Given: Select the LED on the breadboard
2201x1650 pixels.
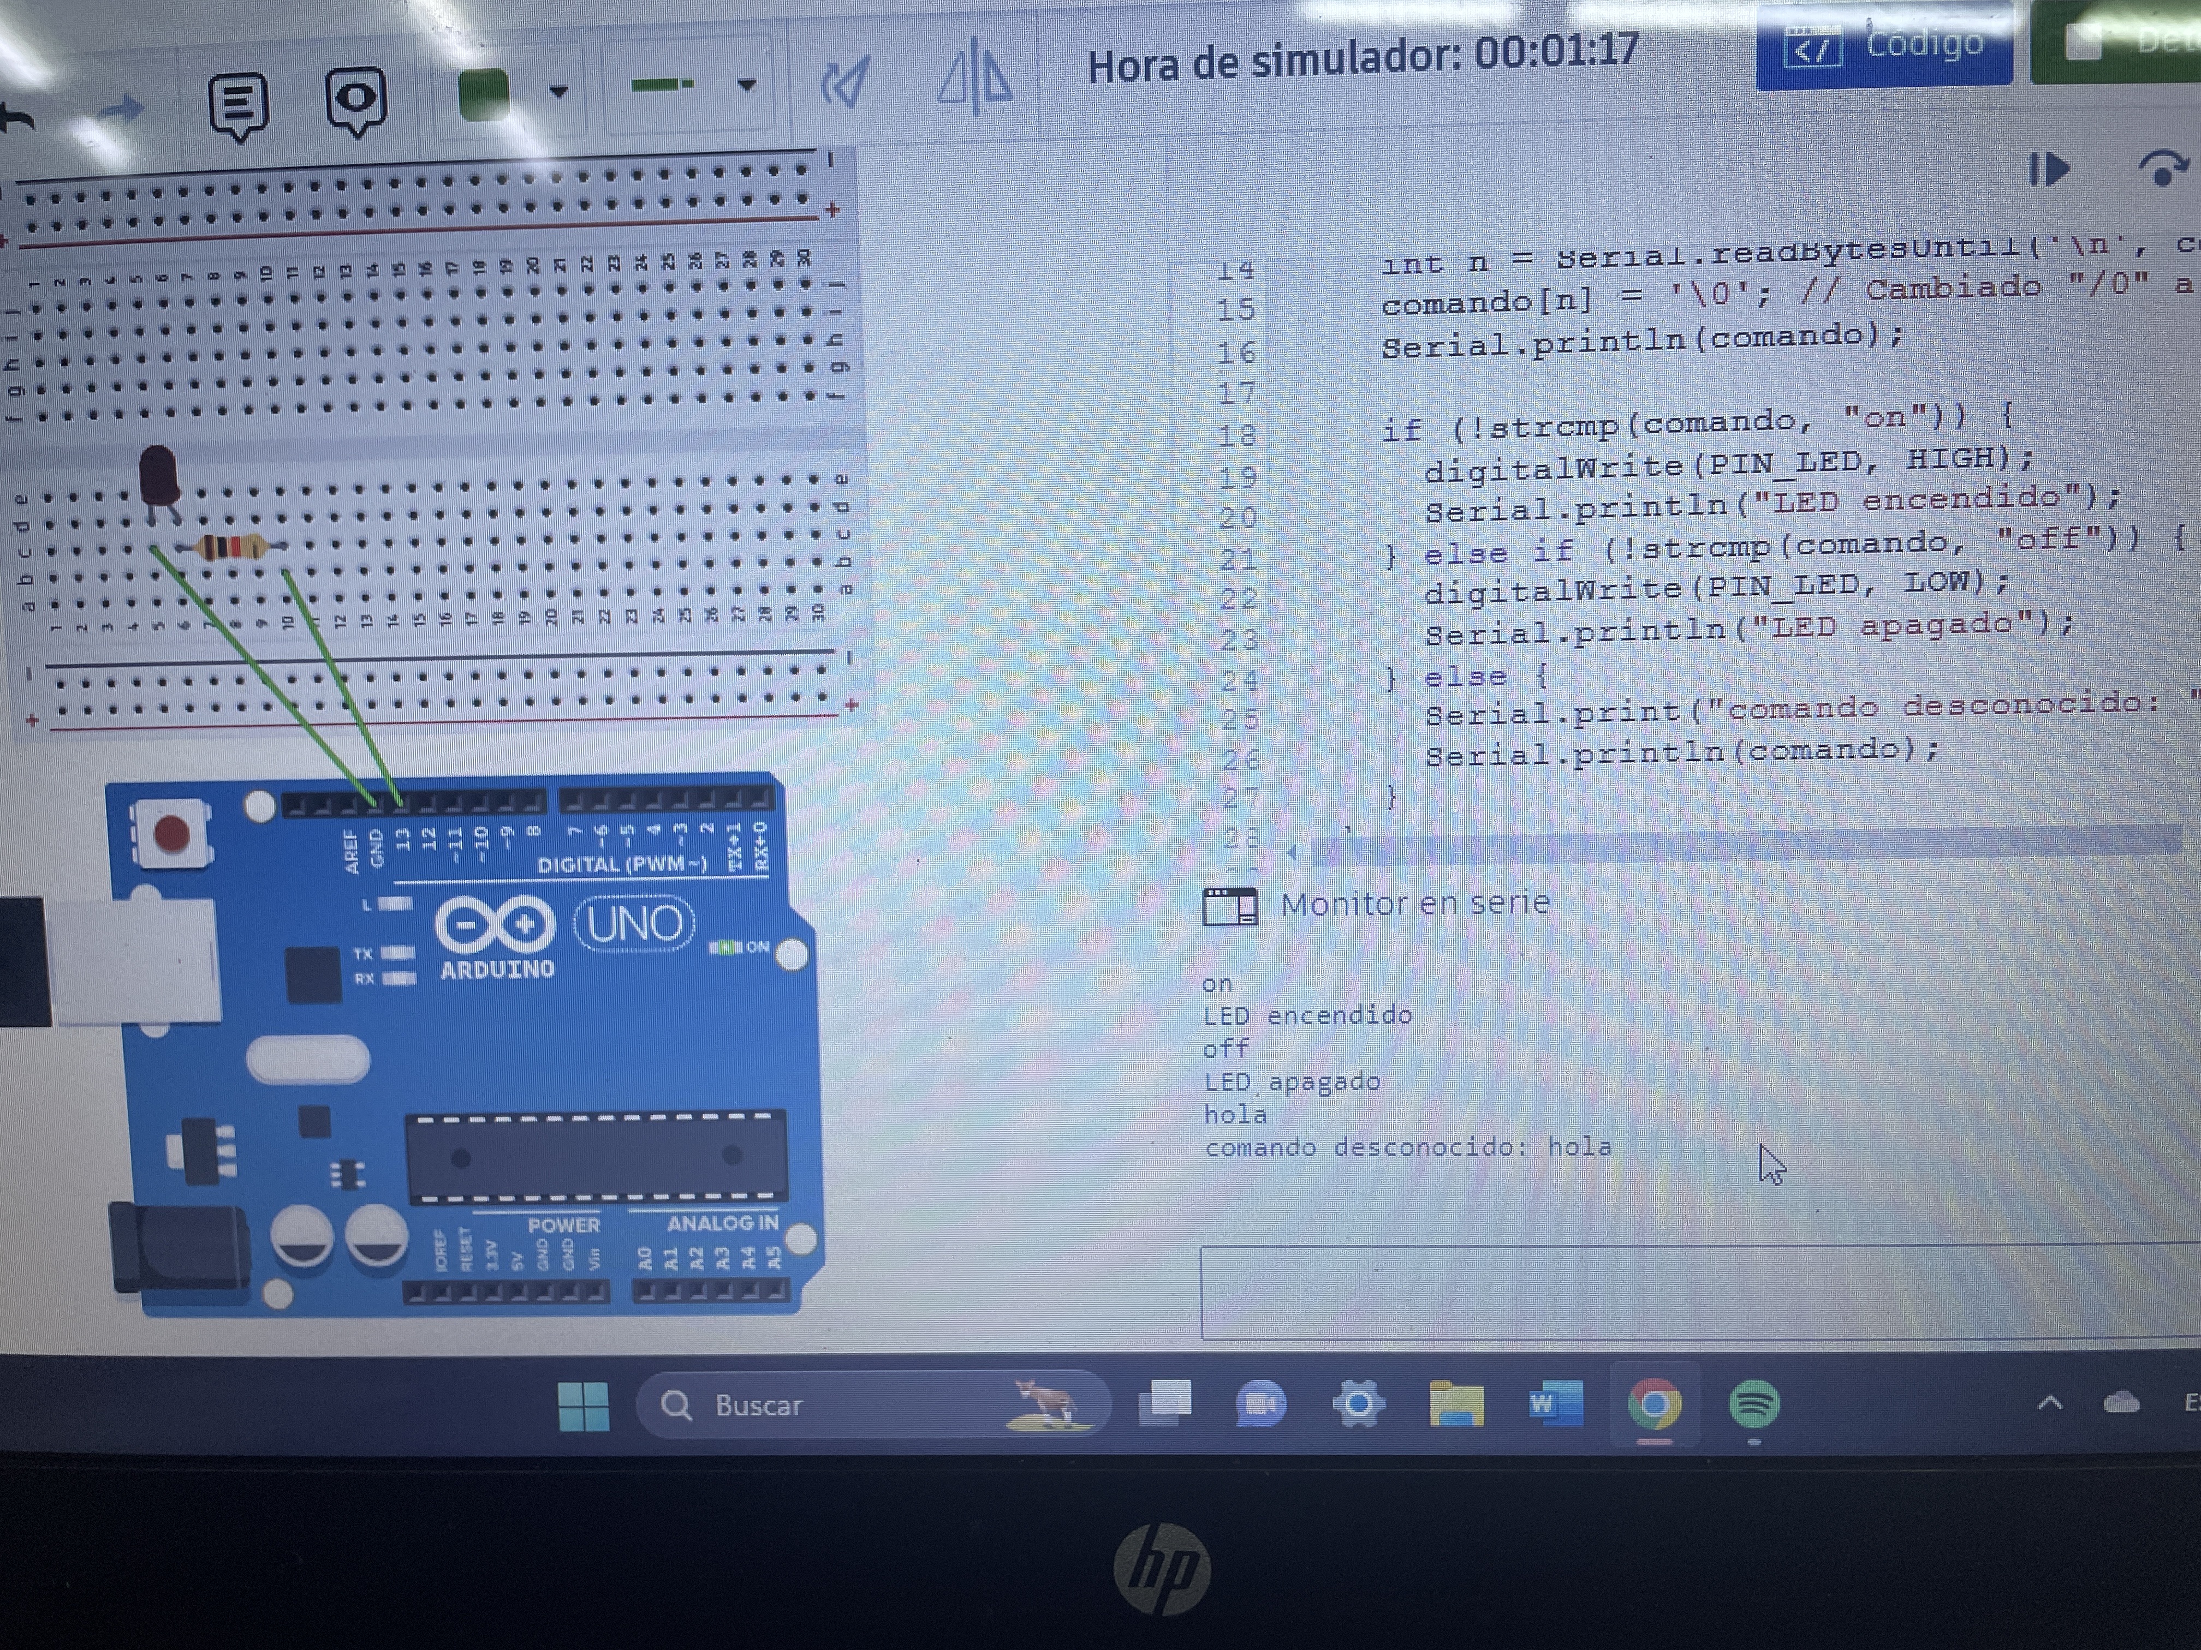Looking at the screenshot, I should (x=159, y=475).
